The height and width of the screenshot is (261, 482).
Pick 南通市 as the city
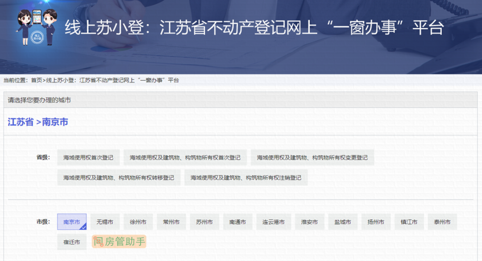tap(237, 222)
